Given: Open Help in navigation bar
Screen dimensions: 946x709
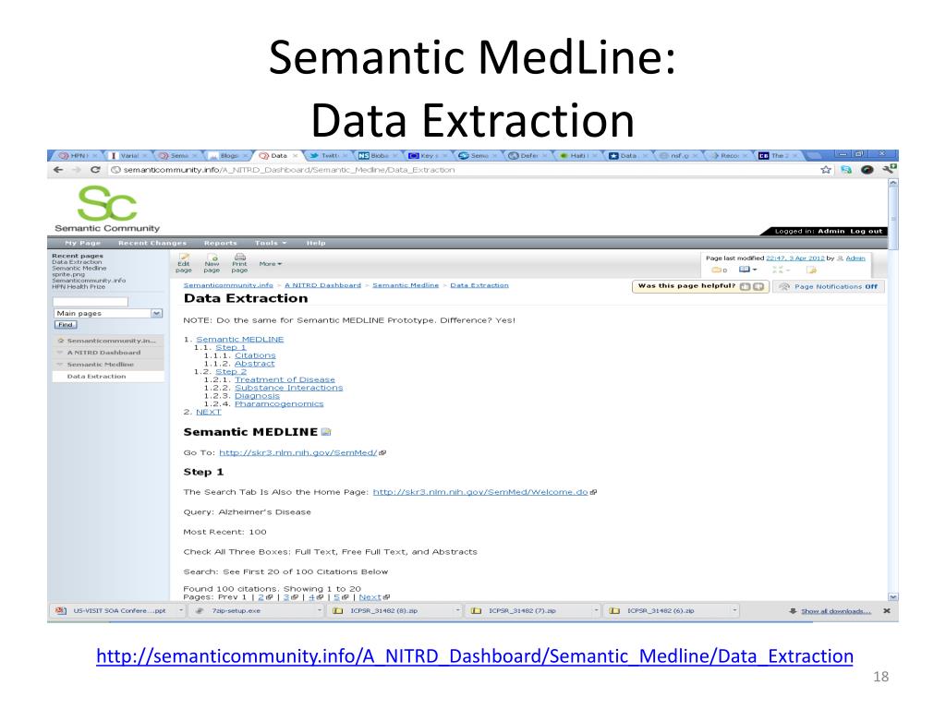Looking at the screenshot, I should pyautogui.click(x=316, y=243).
